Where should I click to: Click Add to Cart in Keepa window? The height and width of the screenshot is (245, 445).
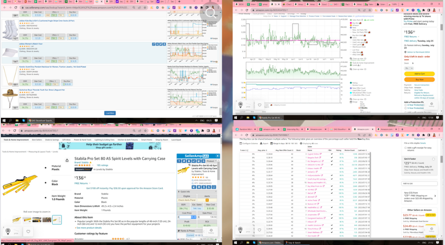[419, 74]
